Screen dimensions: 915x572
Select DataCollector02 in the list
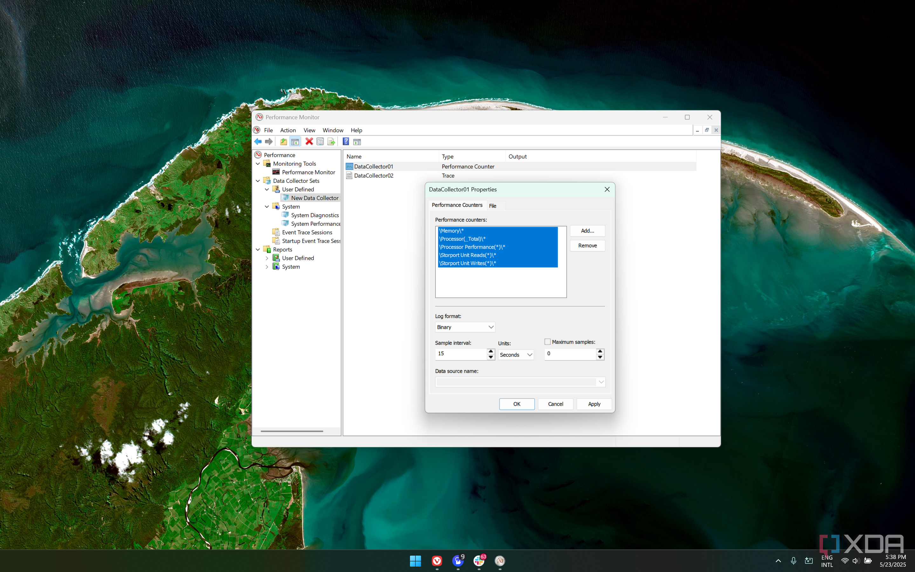[x=373, y=176]
